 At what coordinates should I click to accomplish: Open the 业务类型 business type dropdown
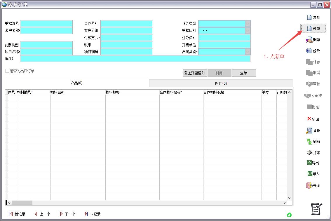coord(248,23)
